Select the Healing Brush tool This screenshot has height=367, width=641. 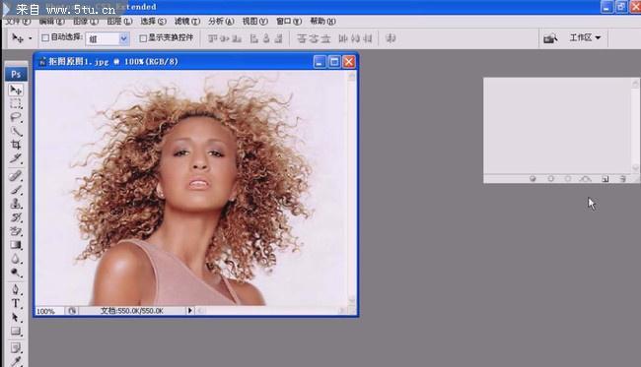coord(16,176)
